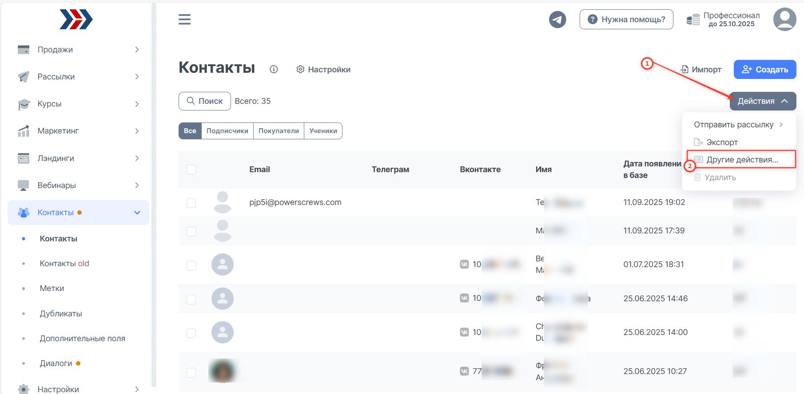Open Настройки with the gear icon

click(x=323, y=70)
